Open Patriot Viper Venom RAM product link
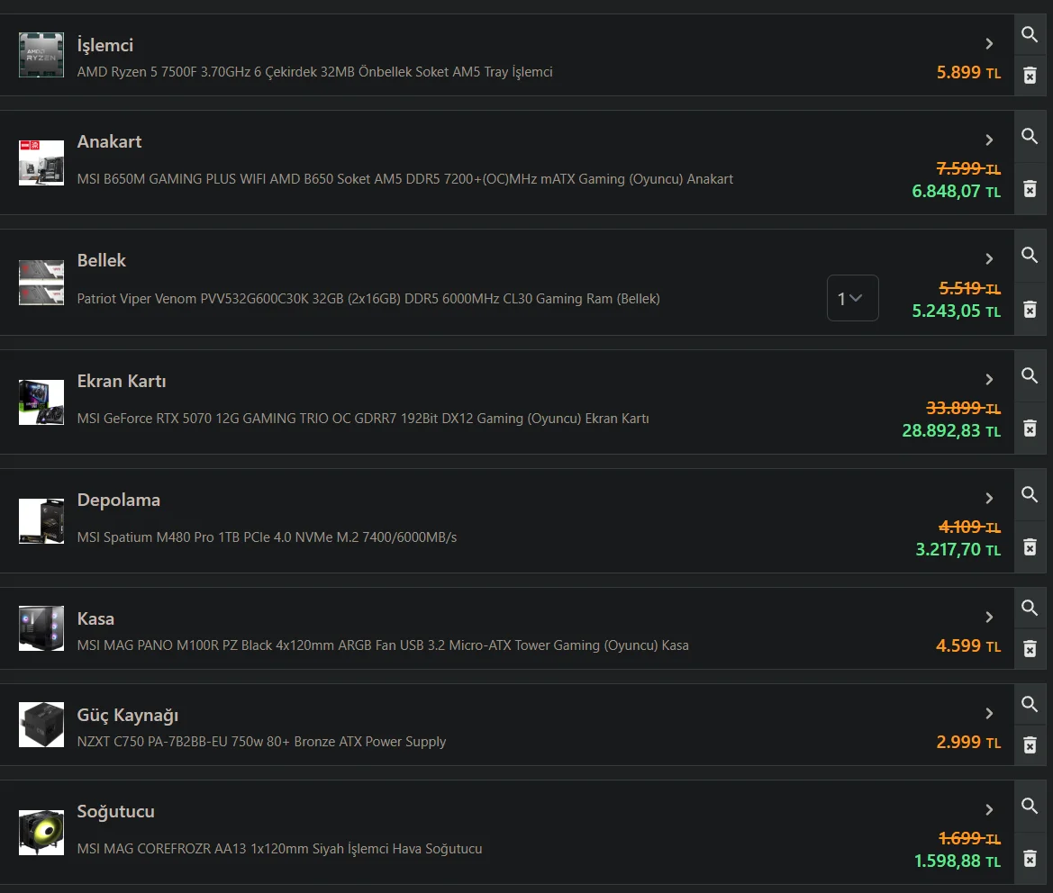The image size is (1053, 893). pyautogui.click(x=368, y=299)
